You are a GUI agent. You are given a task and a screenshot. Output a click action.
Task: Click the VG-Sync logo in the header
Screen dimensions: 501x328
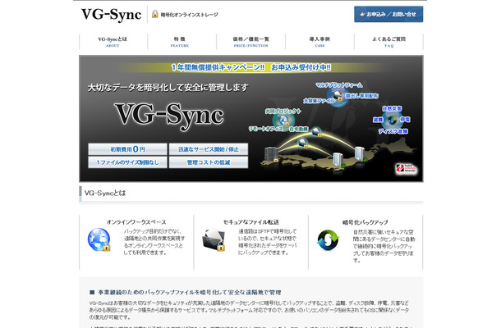coord(111,15)
